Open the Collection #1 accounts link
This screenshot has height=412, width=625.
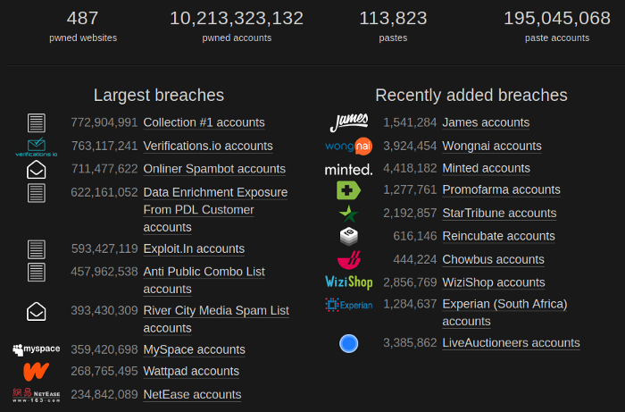point(204,122)
